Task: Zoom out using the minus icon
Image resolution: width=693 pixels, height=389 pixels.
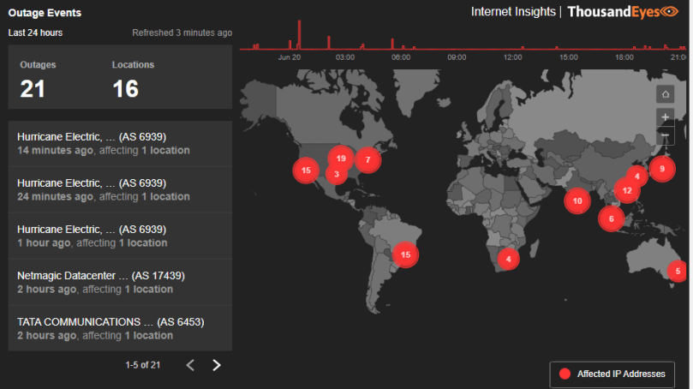Action: pos(665,136)
